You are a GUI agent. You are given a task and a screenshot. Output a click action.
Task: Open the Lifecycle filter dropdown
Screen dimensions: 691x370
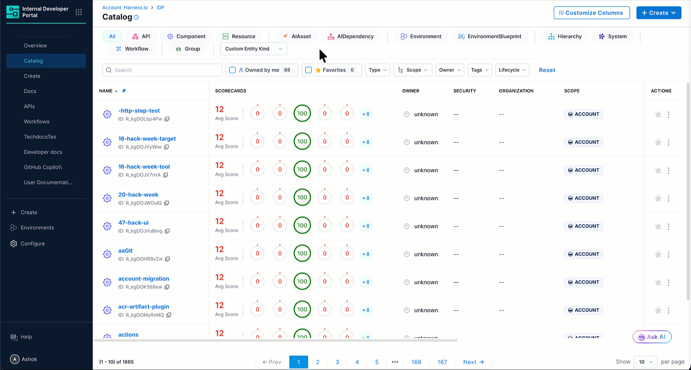512,70
